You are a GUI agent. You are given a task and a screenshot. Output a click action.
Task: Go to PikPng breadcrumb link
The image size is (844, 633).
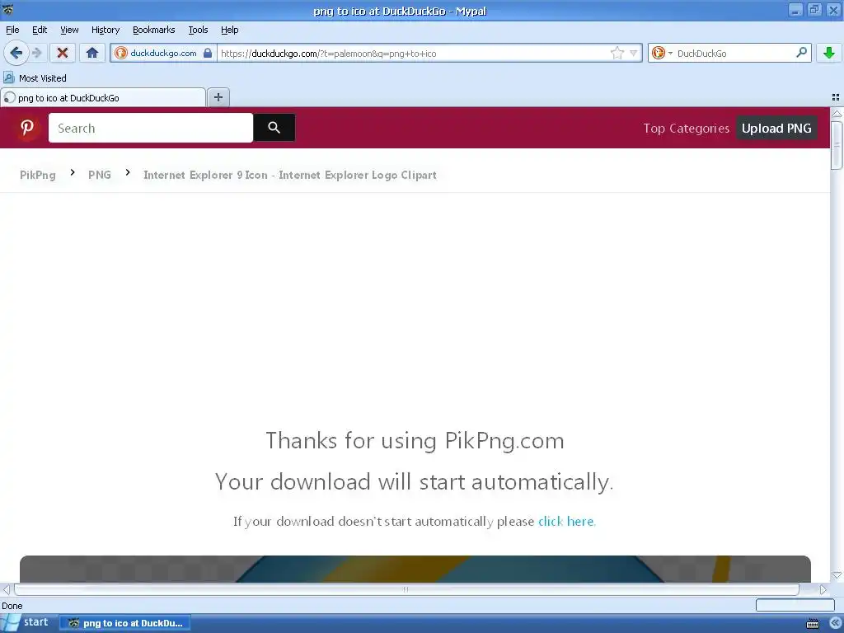(x=38, y=175)
